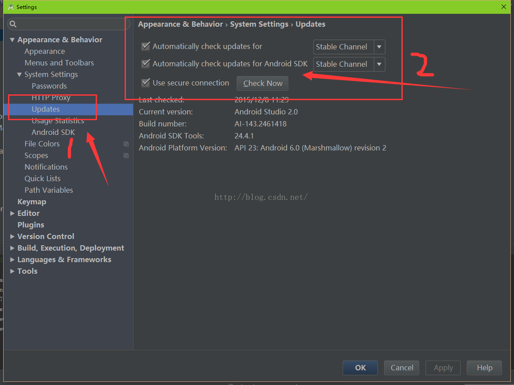The image size is (514, 385).
Task: Open HTTP Proxy settings
Action: [x=51, y=98]
